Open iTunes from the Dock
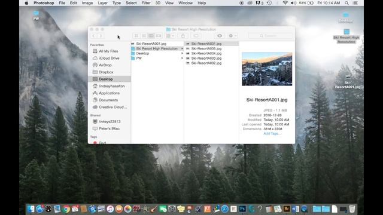The width and height of the screenshot is (383, 215). [x=110, y=209]
